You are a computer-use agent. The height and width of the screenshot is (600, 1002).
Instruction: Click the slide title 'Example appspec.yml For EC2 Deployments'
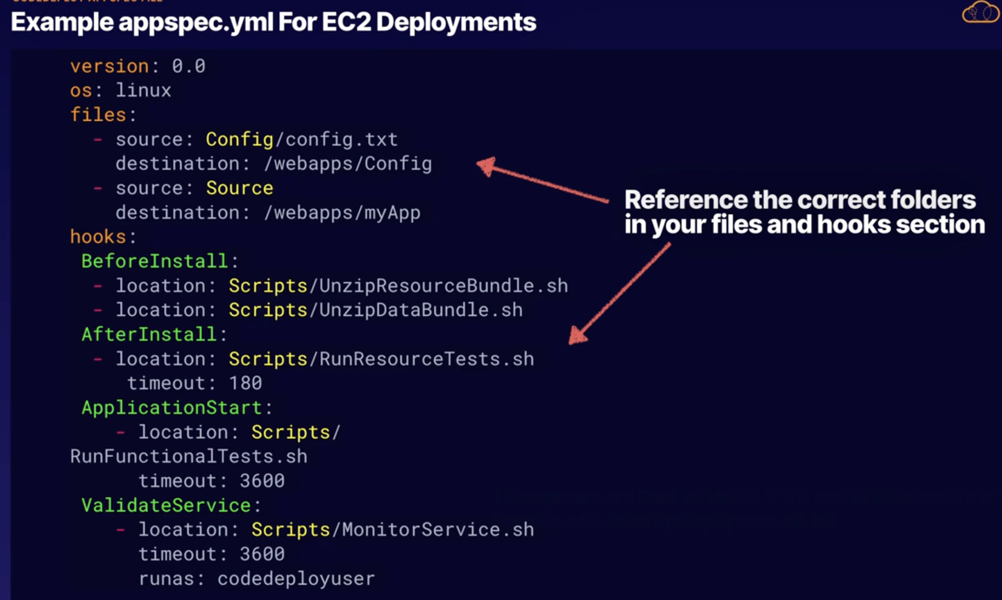coord(273,22)
